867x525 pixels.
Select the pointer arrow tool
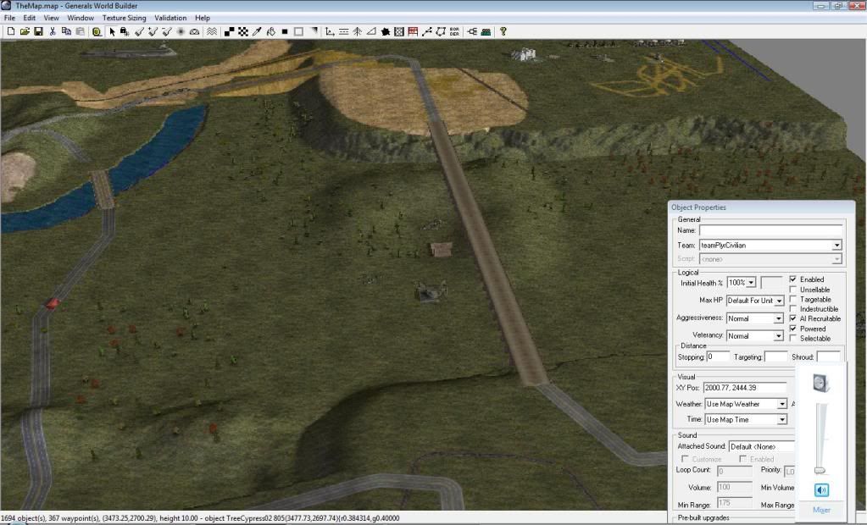112,31
